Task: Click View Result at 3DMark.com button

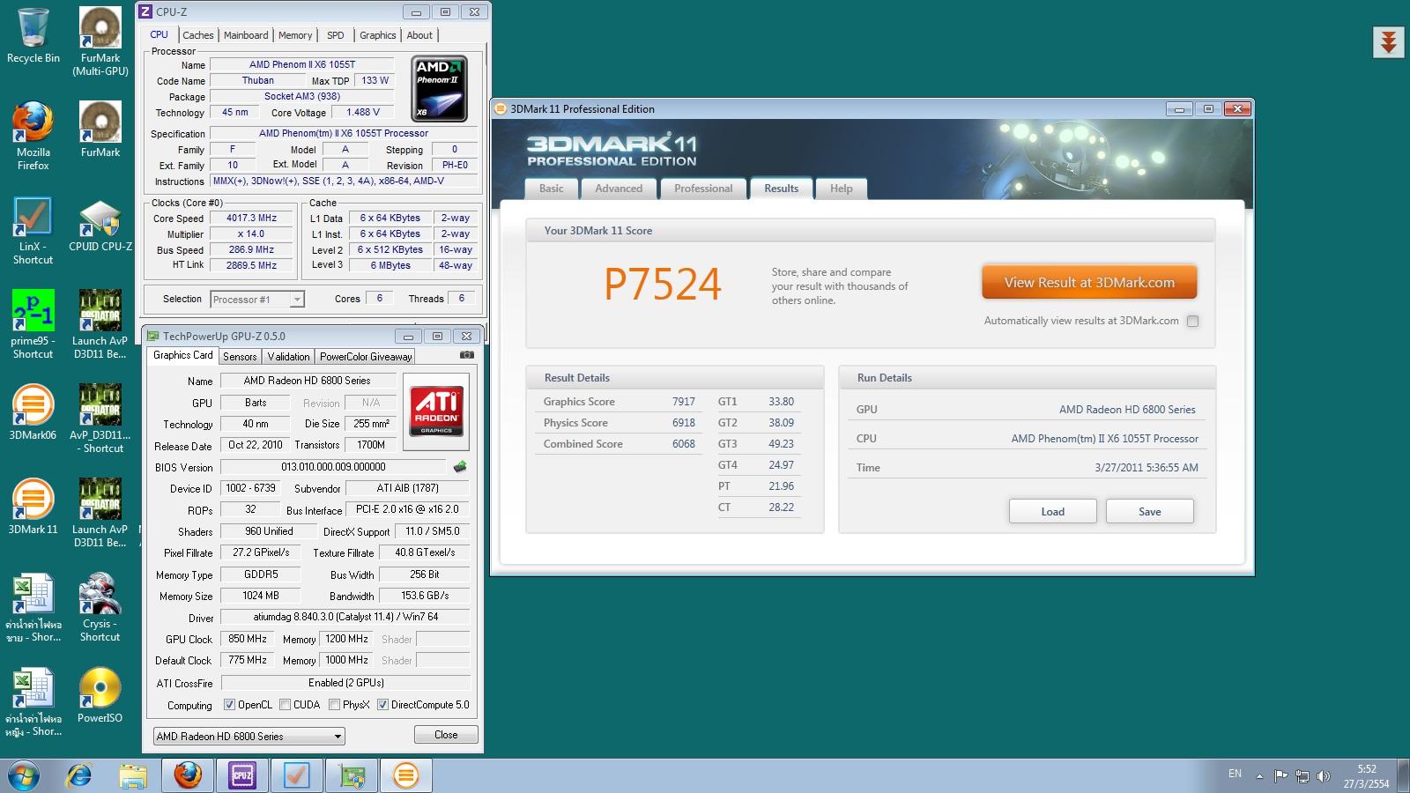Action: pyautogui.click(x=1089, y=283)
